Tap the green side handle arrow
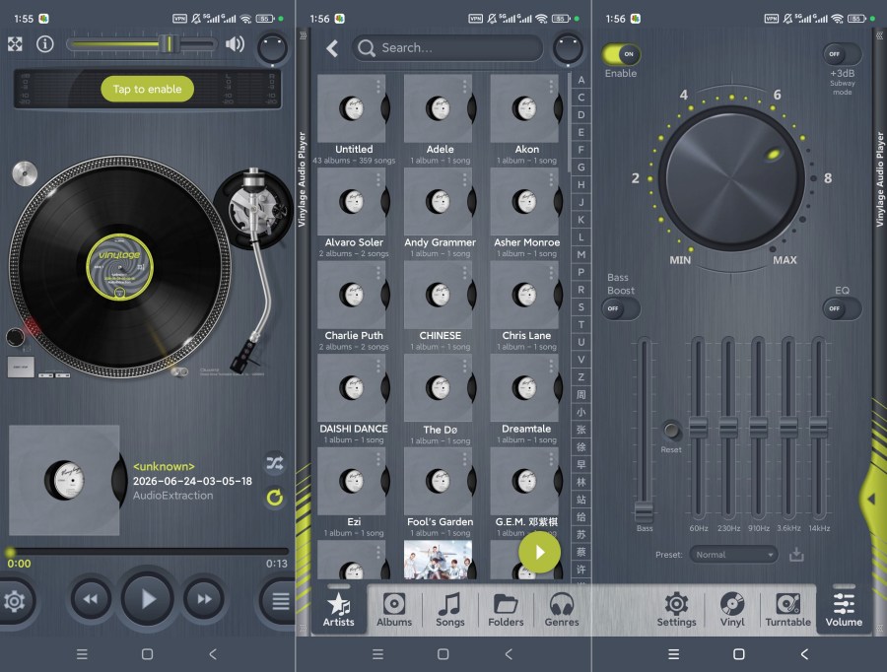Viewport: 887px width, 672px height. 872,499
